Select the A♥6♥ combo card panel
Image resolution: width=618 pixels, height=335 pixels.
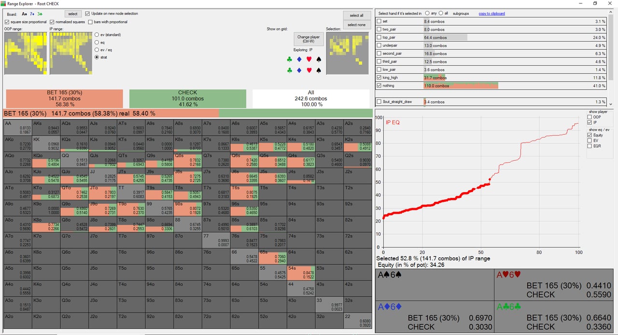click(554, 285)
